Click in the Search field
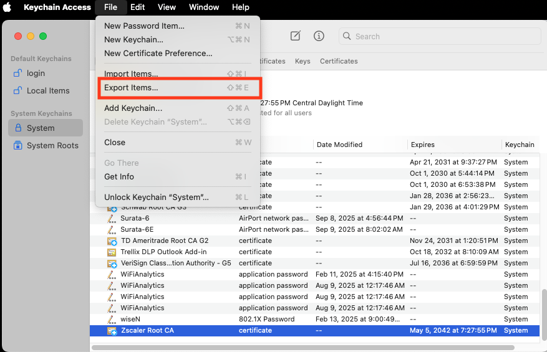Screen dimensions: 547x352 coord(440,36)
